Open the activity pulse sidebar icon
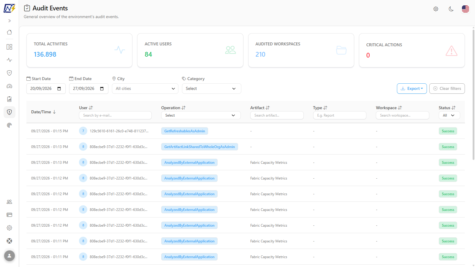Viewport: 475px width, 267px height. click(9, 60)
